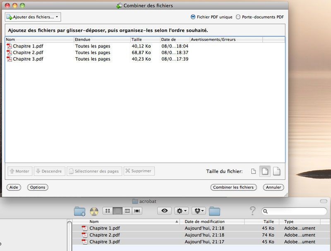This screenshot has height=251, width=331.
Task: Choose the default medium file size icon
Action: pyautogui.click(x=265, y=171)
